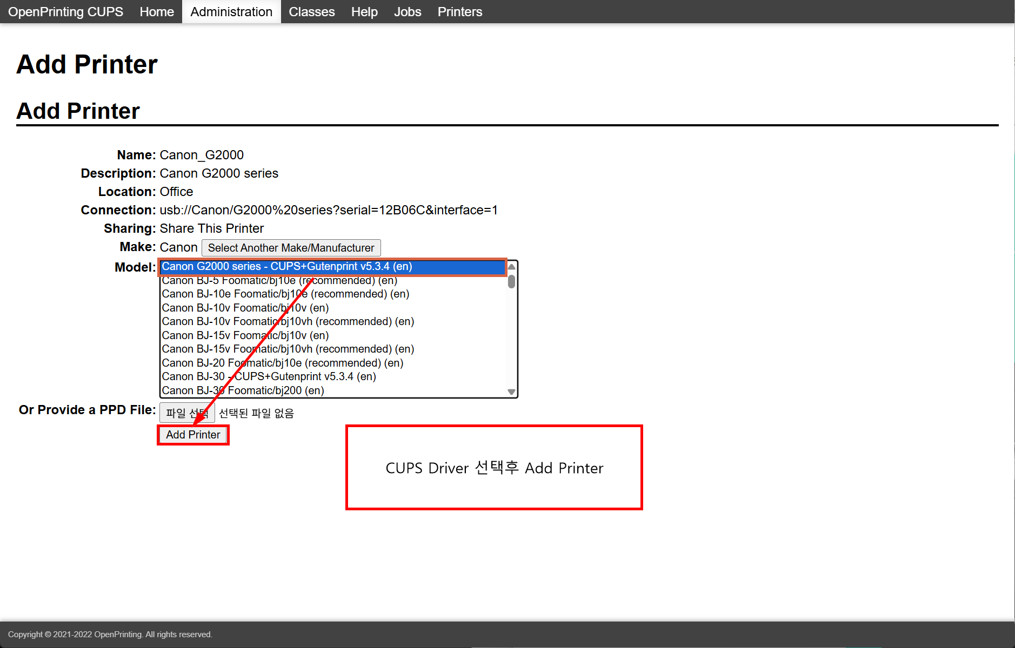Image resolution: width=1015 pixels, height=648 pixels.
Task: Click the model list scrollbar thumb
Action: pos(511,282)
